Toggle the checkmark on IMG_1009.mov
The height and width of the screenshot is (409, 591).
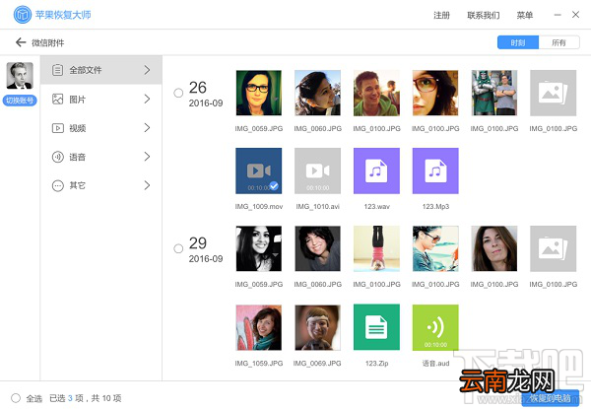pos(274,186)
